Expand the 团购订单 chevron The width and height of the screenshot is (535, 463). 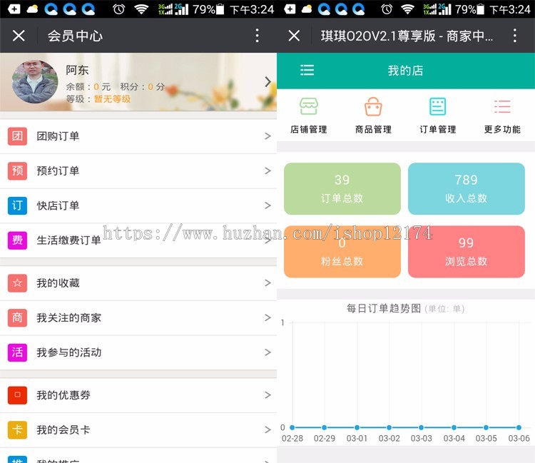point(267,136)
